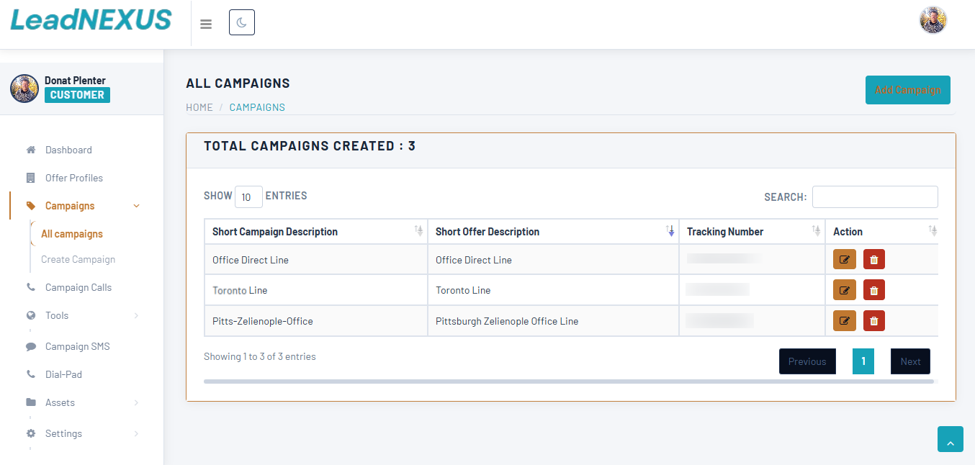The width and height of the screenshot is (975, 465).
Task: Go to Campaign Calls page
Action: [78, 287]
